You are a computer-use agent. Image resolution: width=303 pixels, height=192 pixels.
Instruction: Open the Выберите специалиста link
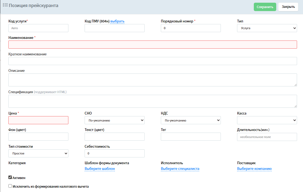[180, 169]
